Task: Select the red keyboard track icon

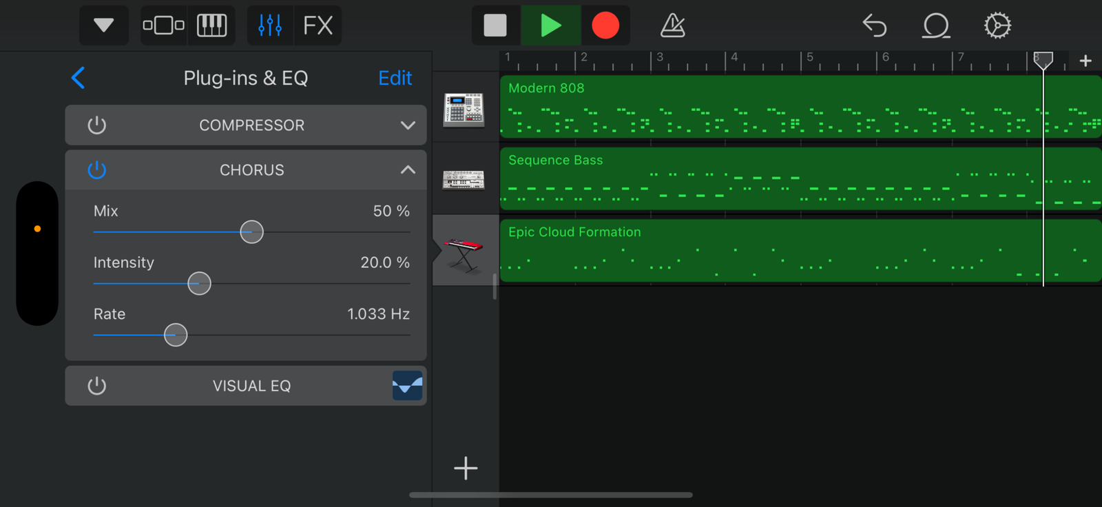Action: pos(464,255)
